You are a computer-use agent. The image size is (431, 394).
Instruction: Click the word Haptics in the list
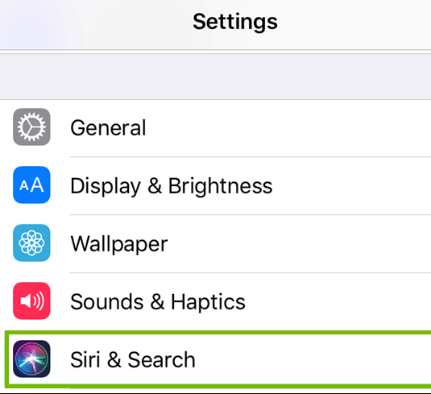[x=208, y=302]
